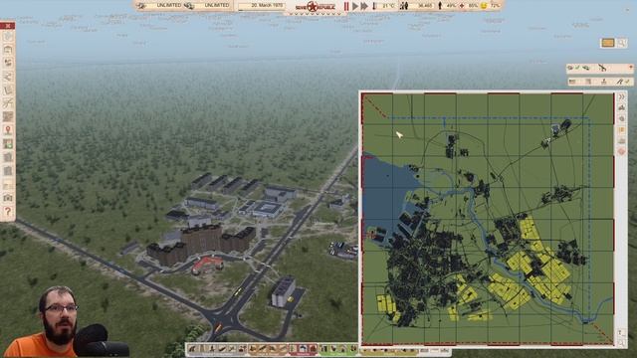
Task: Click the last icon in the brown bottom toolbar group
Action: pos(283,349)
